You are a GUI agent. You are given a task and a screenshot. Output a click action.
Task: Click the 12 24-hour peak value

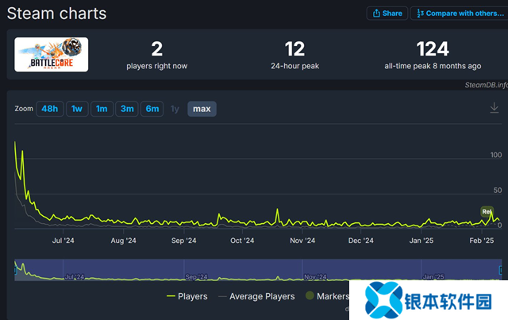(x=294, y=49)
